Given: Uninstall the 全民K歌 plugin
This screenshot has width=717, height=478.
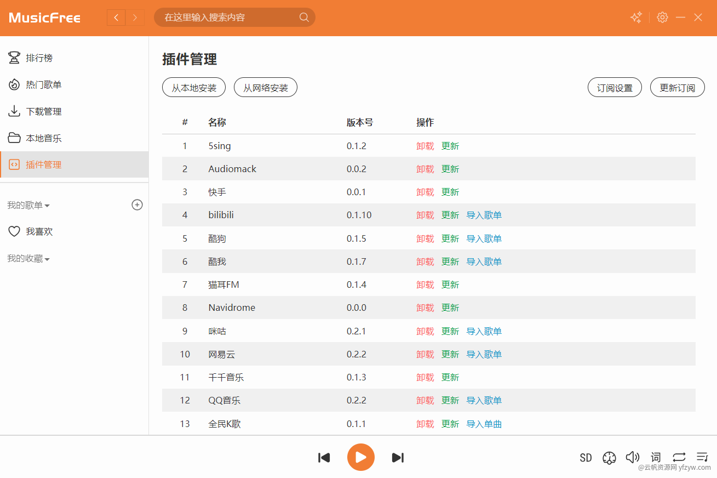Looking at the screenshot, I should (425, 424).
